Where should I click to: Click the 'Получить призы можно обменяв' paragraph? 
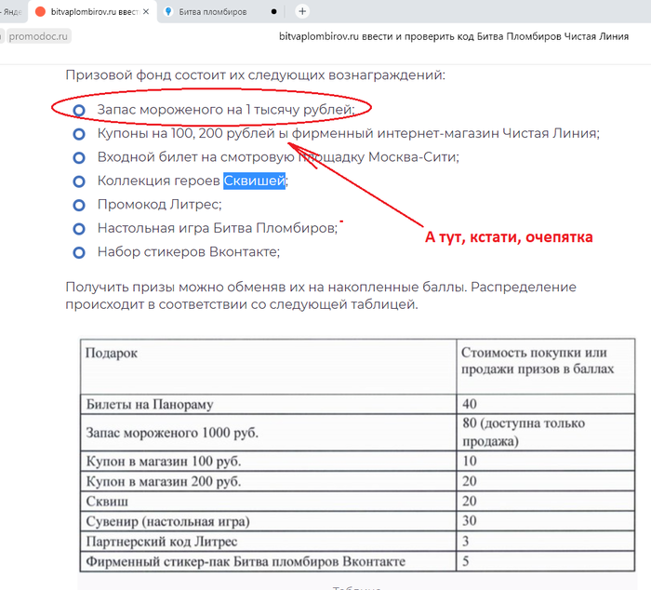pos(321,296)
